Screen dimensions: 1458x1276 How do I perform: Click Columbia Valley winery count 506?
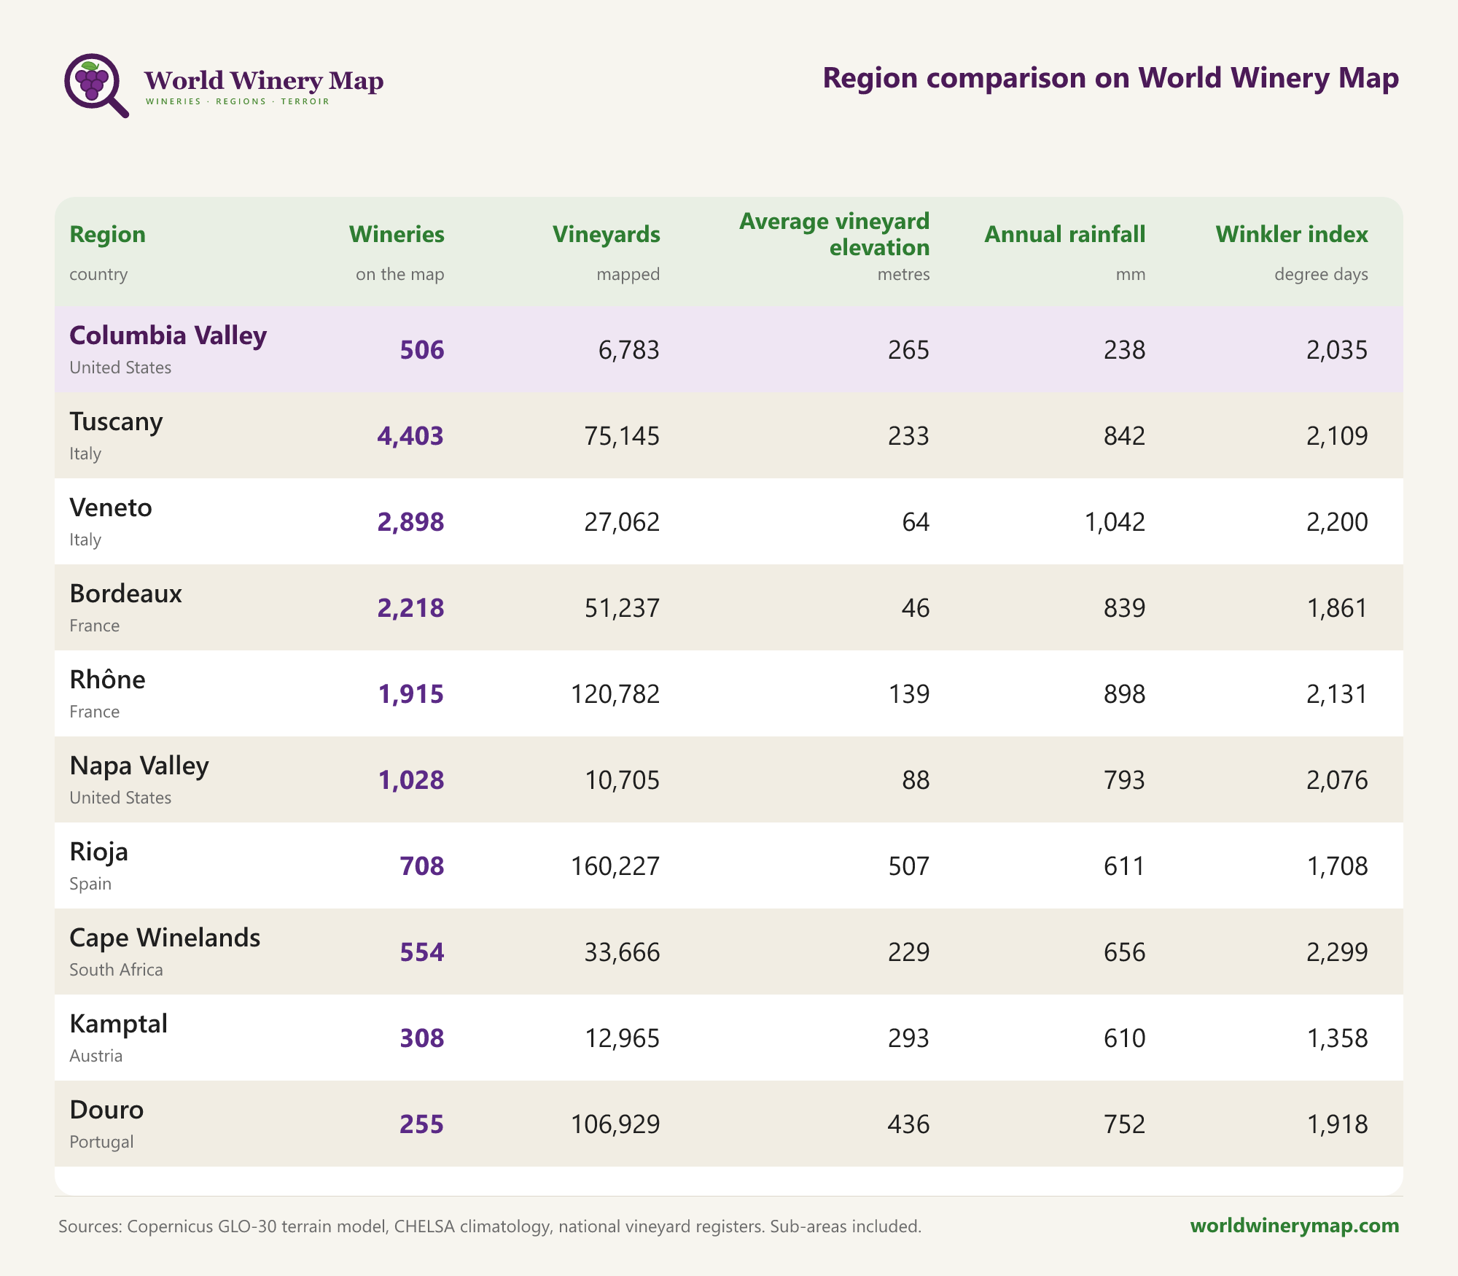click(422, 350)
